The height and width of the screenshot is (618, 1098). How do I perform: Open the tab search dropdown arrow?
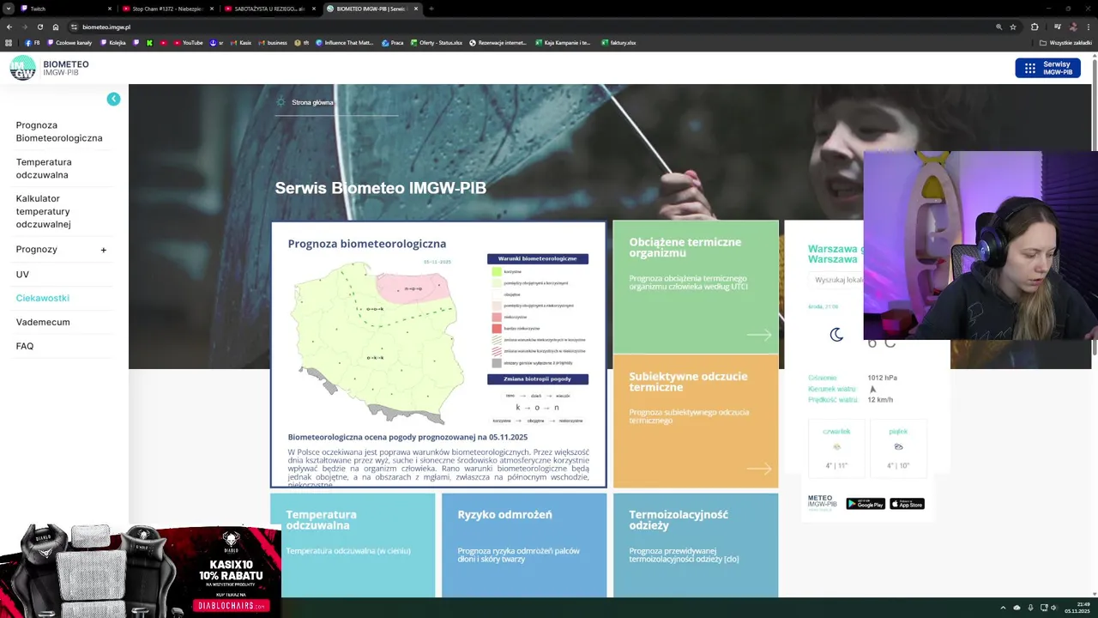8,9
